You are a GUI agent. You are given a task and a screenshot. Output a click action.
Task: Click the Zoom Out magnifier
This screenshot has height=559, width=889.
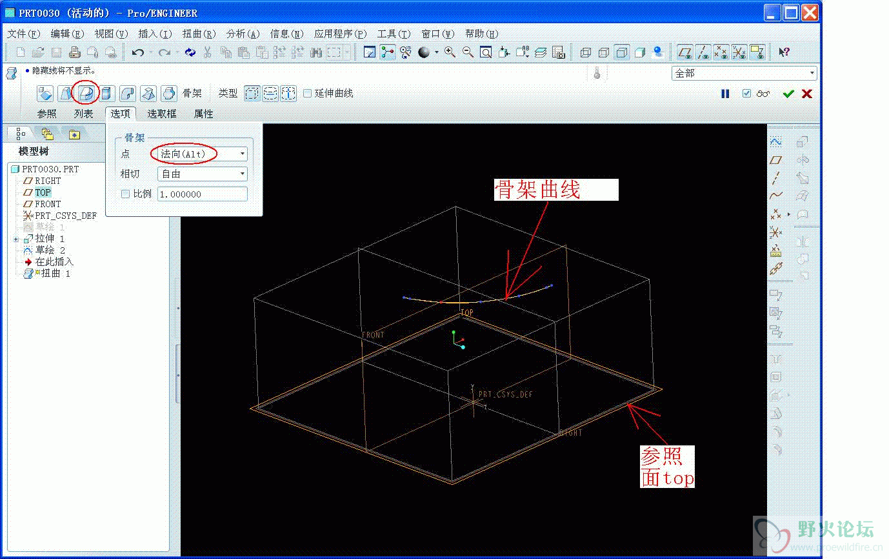point(468,52)
